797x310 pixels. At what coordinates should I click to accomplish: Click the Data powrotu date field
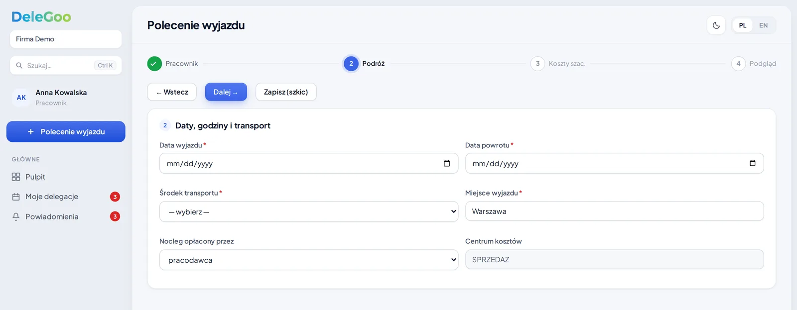(x=614, y=163)
